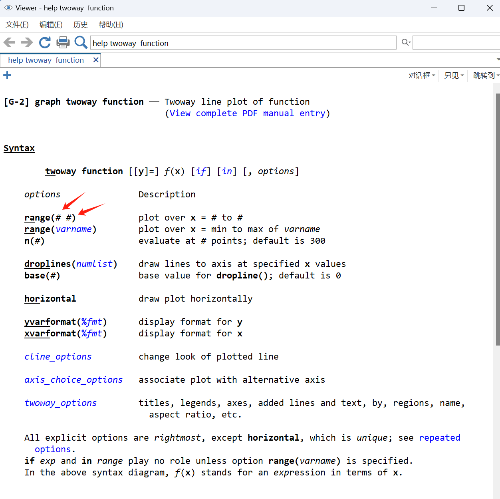Add a new tab with plus icon
Image resolution: width=500 pixels, height=499 pixels.
(7, 75)
